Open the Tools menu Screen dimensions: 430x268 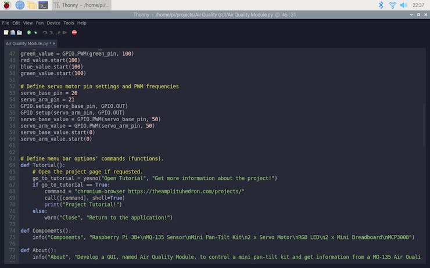pyautogui.click(x=69, y=23)
